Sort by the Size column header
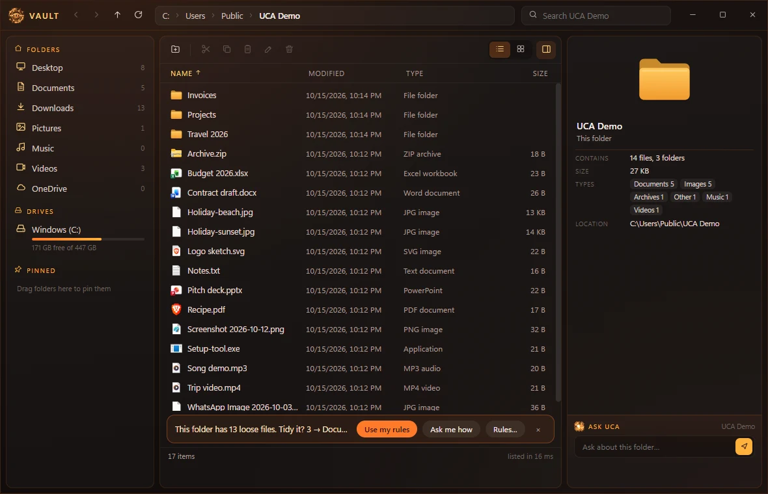The image size is (768, 494). [x=540, y=73]
